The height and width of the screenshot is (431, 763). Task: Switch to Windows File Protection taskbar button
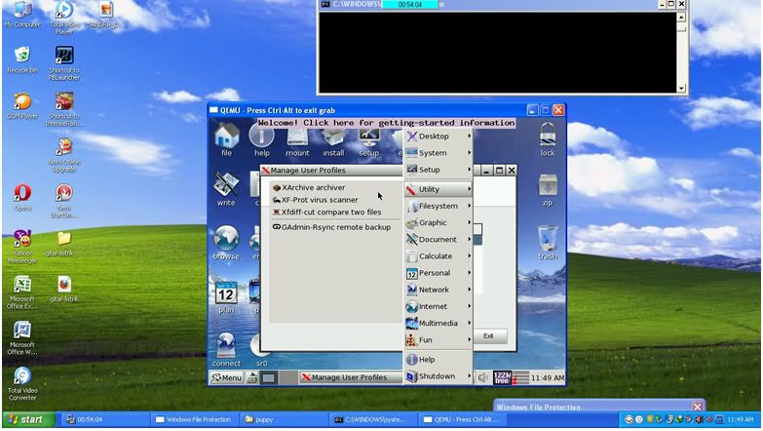tap(194, 419)
